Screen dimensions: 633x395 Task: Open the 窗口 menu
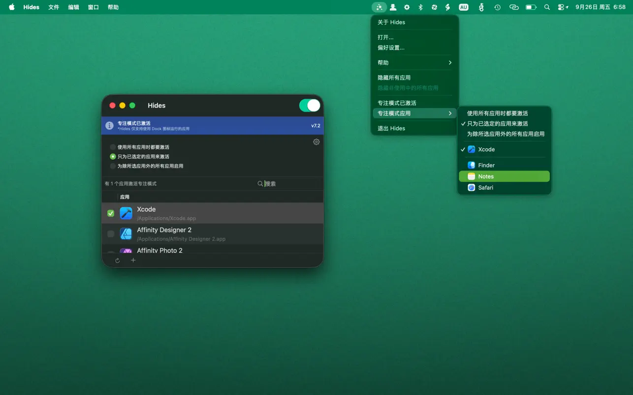click(x=93, y=7)
